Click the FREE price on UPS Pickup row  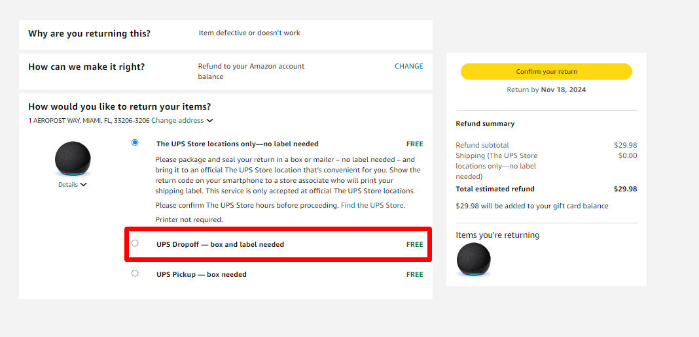tap(414, 274)
